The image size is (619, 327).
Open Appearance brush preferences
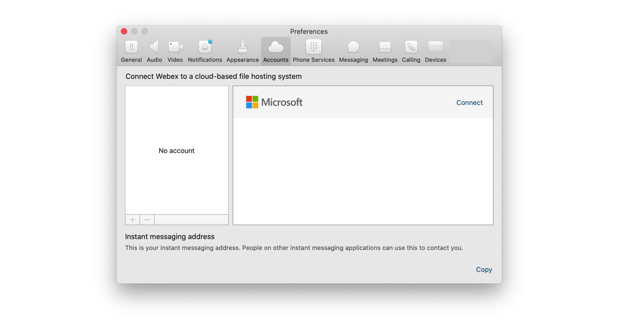(x=243, y=51)
